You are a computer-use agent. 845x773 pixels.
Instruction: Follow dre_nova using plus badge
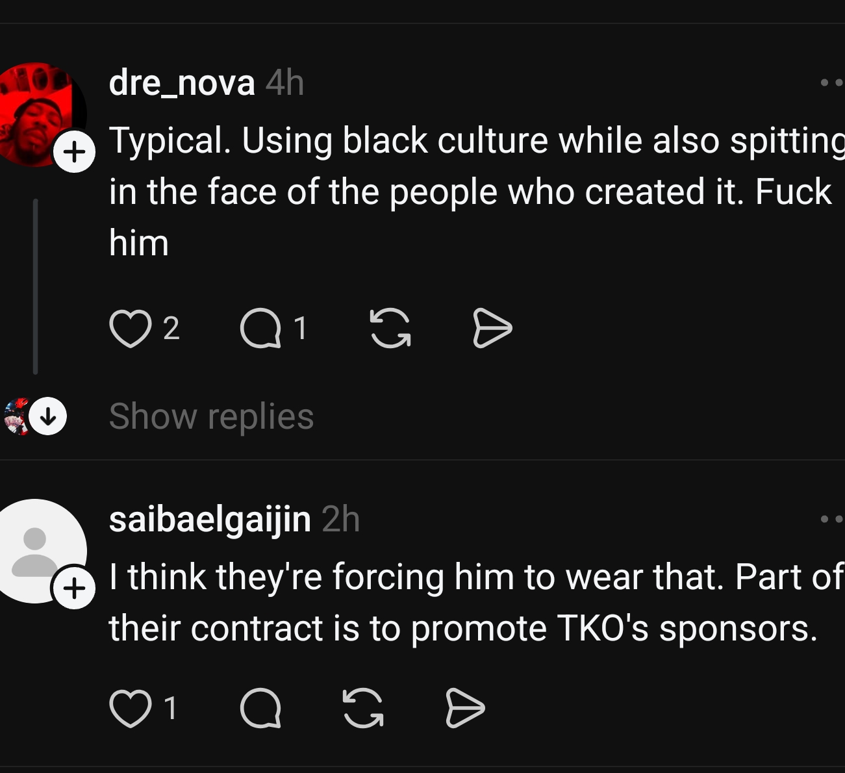coord(74,152)
